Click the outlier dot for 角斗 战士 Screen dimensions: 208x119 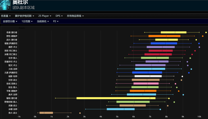pyautogui.click(x=80, y=113)
